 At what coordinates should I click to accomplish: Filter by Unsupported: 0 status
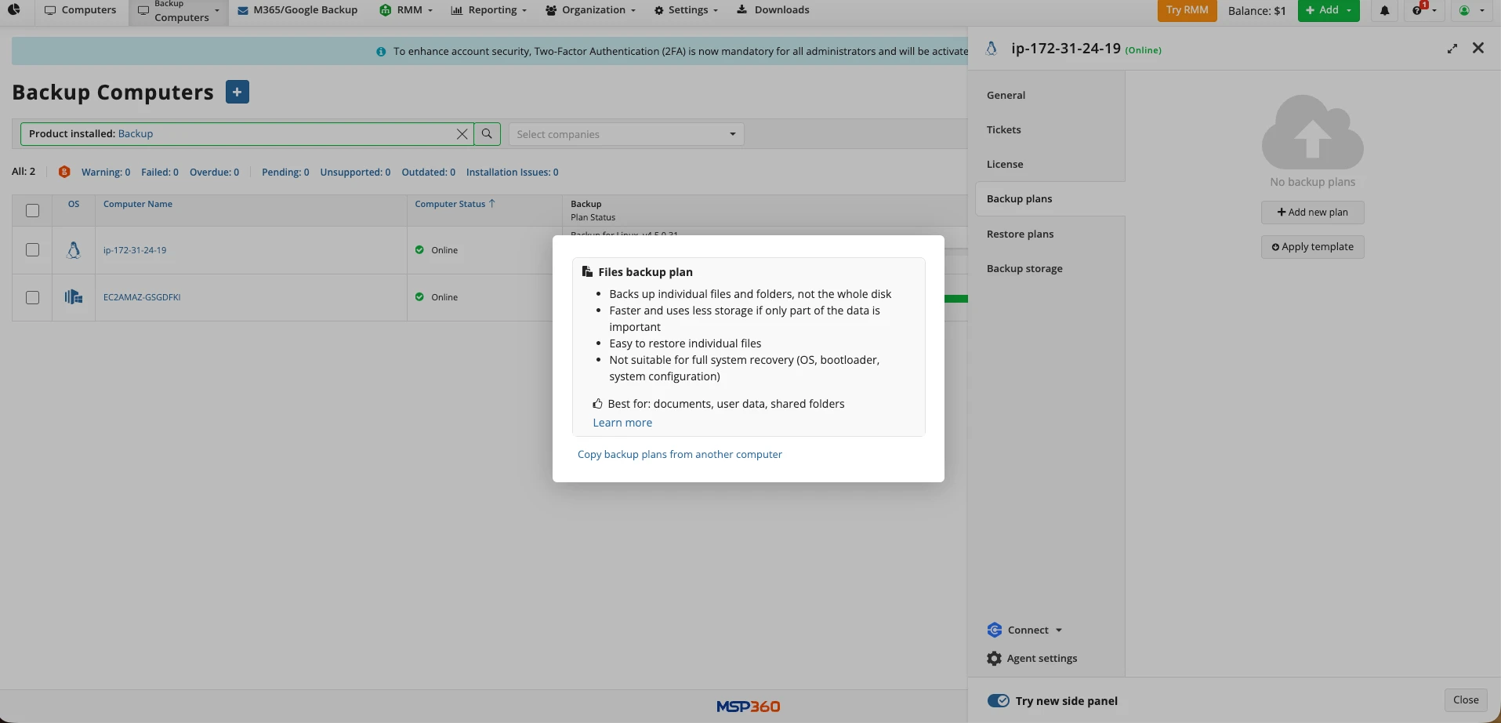355,173
